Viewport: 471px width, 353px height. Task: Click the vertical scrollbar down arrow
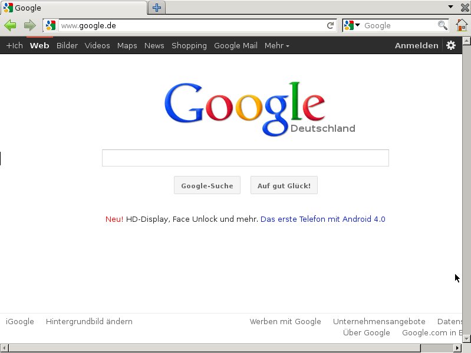click(466, 339)
